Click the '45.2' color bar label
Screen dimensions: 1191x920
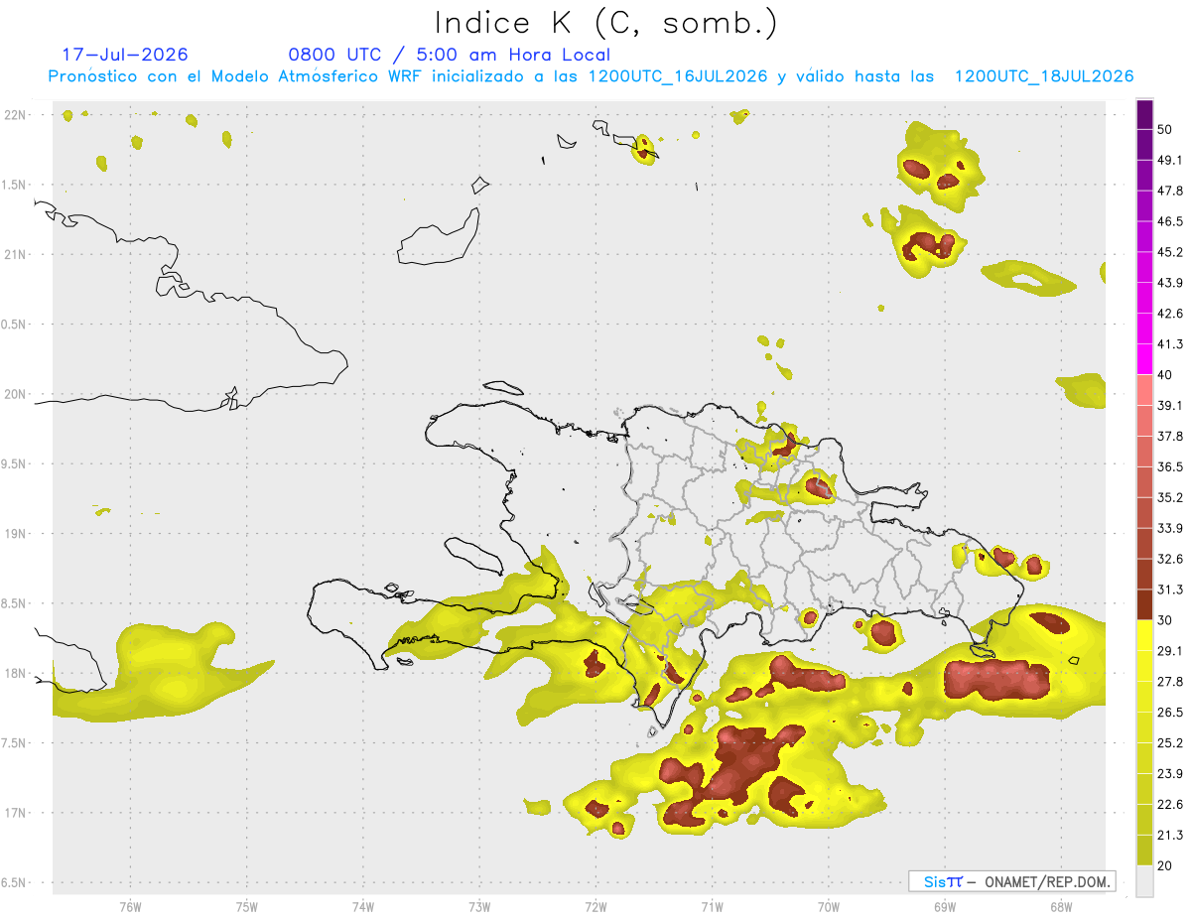(x=1170, y=252)
